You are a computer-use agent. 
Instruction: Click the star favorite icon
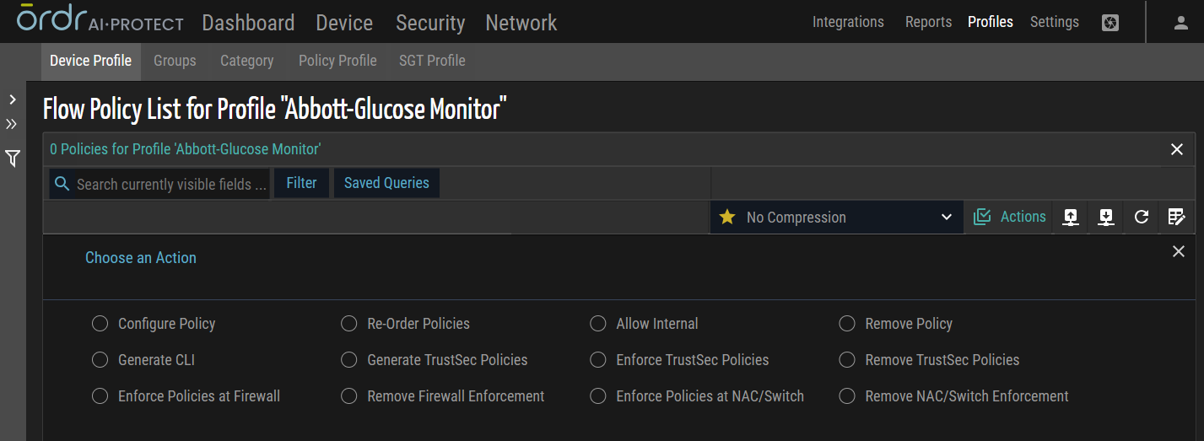[727, 218]
